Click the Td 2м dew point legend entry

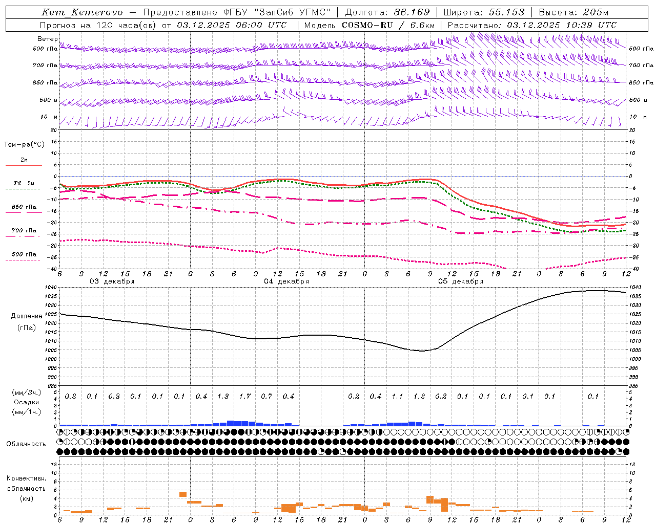pyautogui.click(x=24, y=183)
